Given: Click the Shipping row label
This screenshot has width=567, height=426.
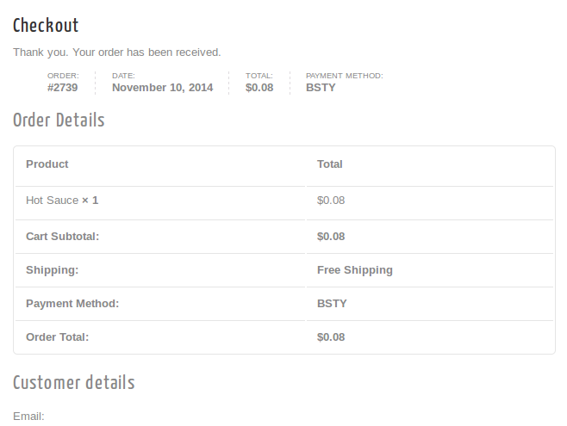Looking at the screenshot, I should 52,270.
